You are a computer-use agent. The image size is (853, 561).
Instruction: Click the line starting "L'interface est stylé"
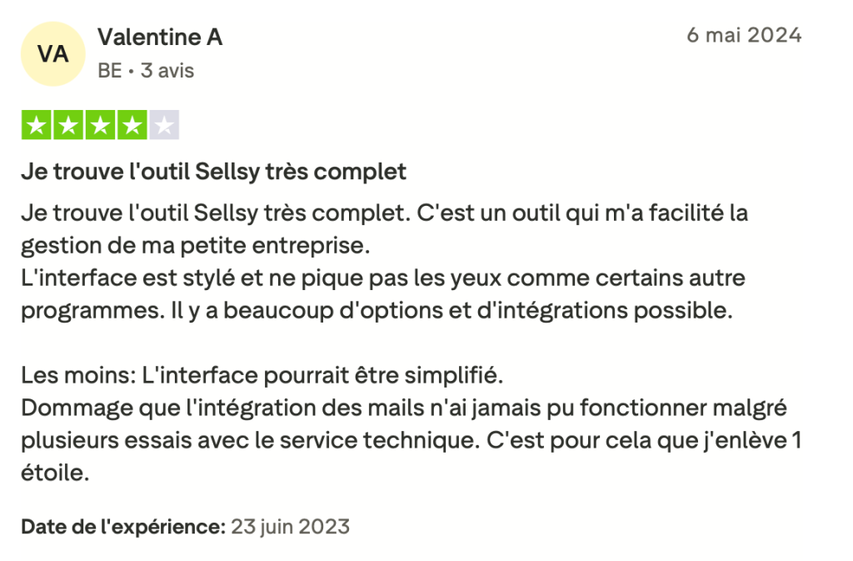click(382, 278)
